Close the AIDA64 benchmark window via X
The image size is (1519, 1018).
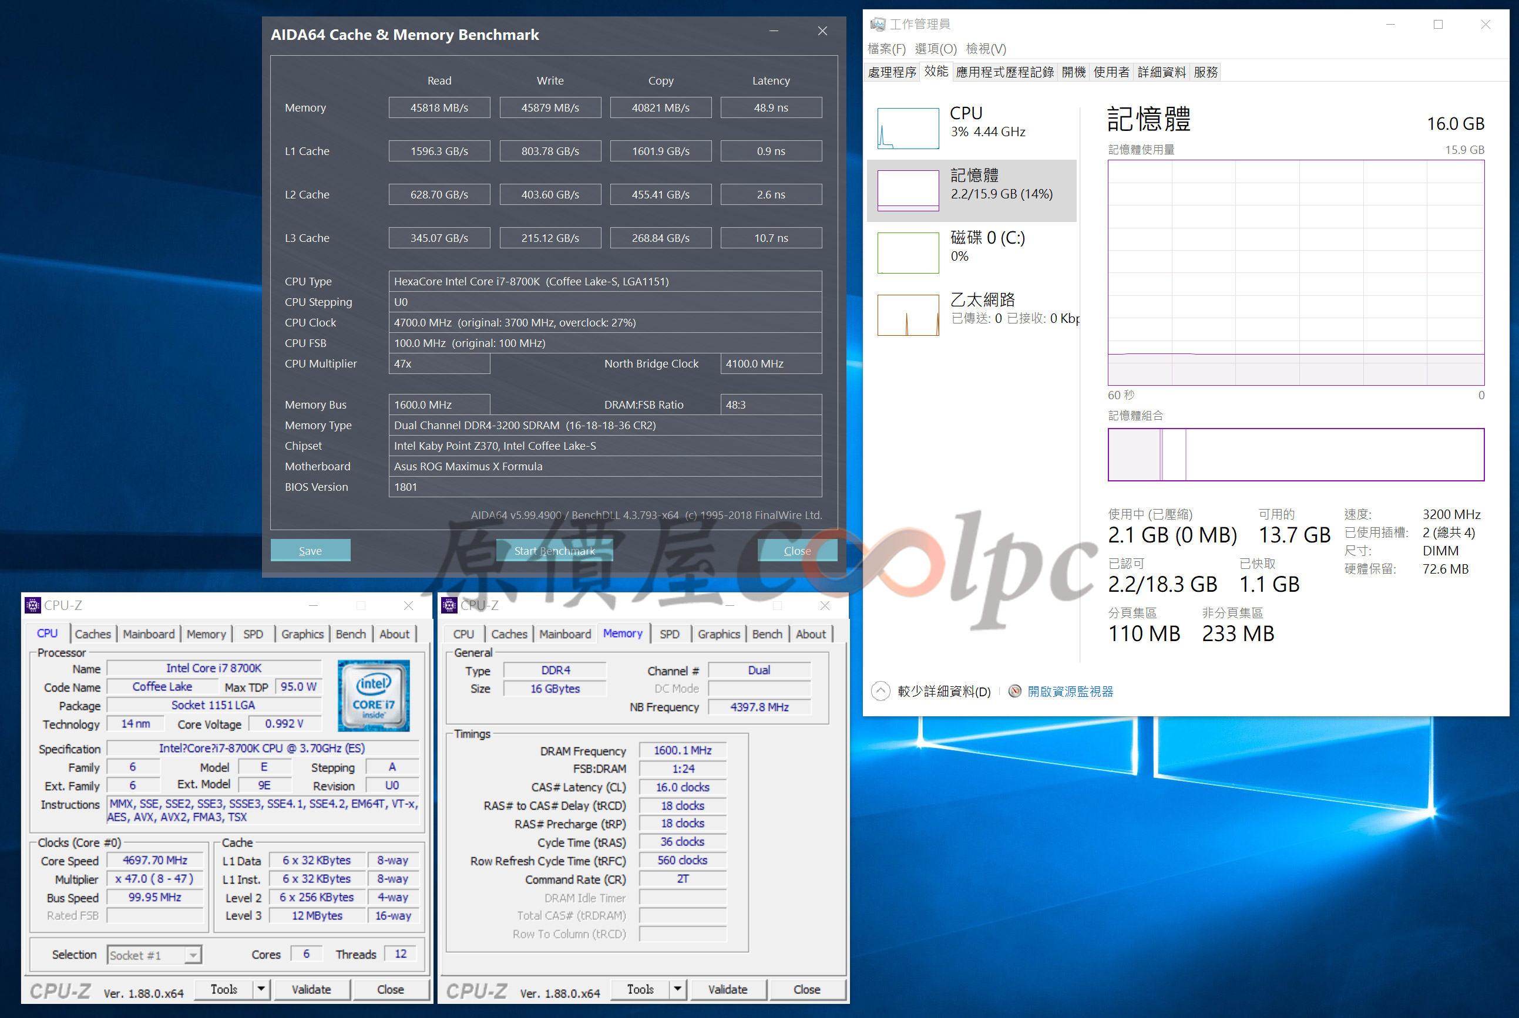[x=822, y=31]
